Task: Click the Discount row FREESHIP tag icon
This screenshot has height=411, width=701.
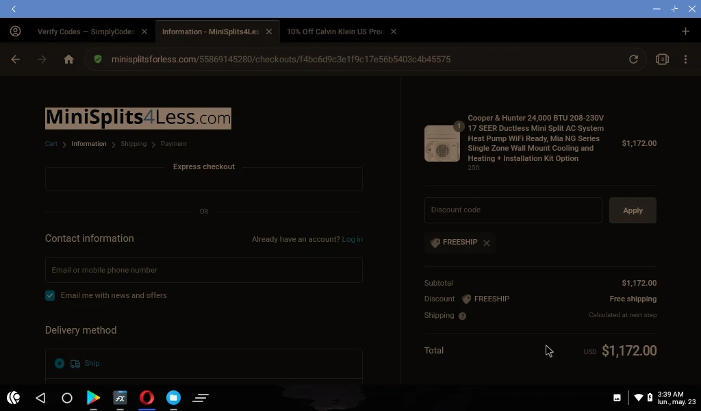Action: (466, 299)
